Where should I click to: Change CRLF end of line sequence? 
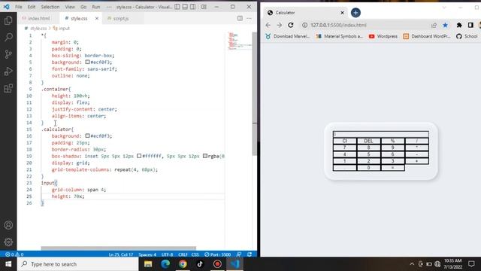(183, 254)
